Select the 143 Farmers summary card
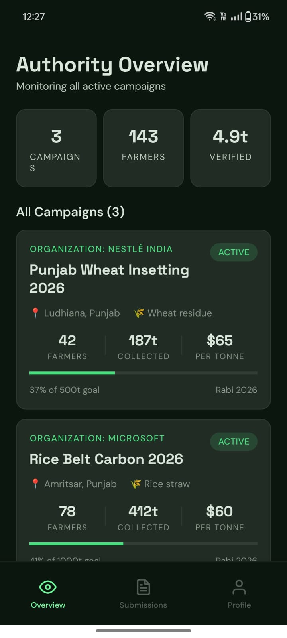Viewport: 287px width, 638px height. click(x=143, y=148)
